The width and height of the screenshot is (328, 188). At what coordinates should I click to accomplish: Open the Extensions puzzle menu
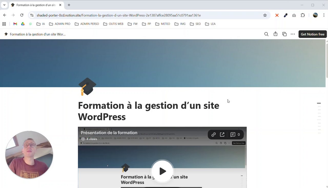pyautogui.click(x=303, y=15)
